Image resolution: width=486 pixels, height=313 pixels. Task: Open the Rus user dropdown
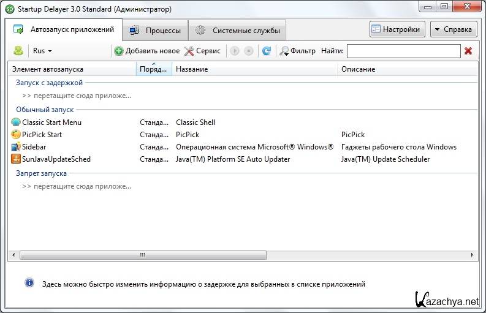[x=42, y=51]
